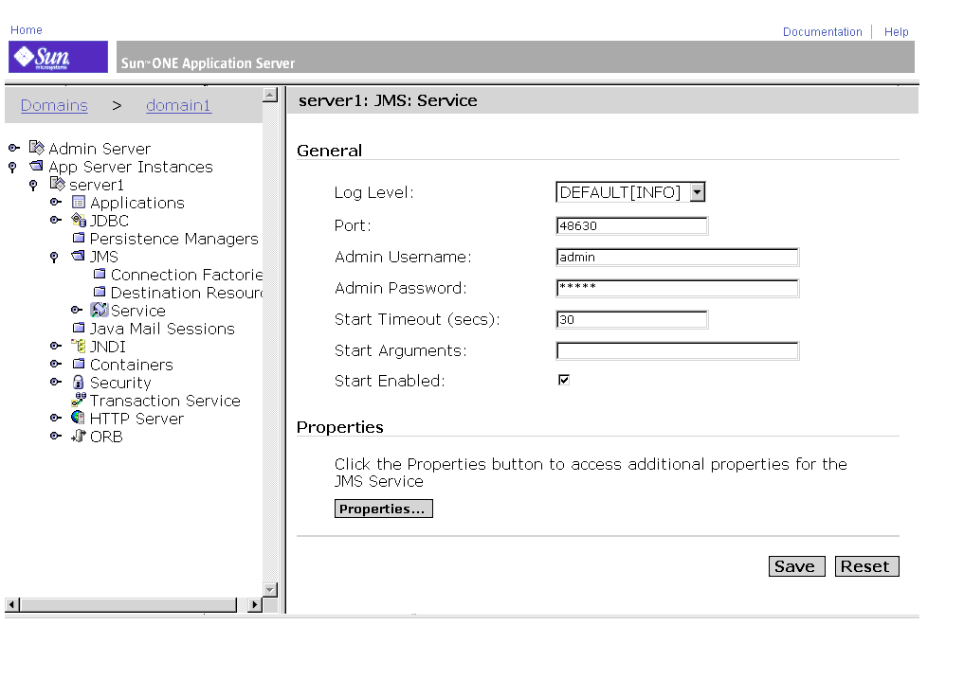Viewport: 964px width, 679px height.
Task: Click the Admin Server icon
Action: [37, 148]
